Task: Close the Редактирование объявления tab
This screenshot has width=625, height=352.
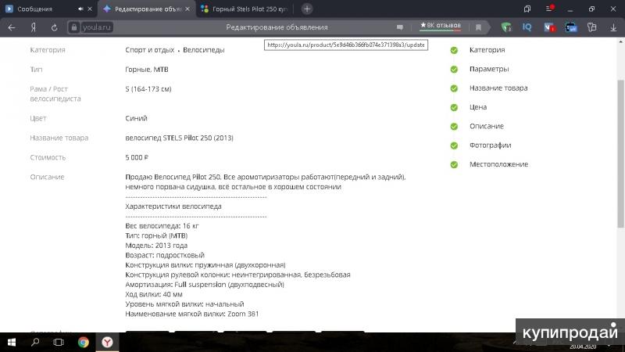Action: click(187, 9)
